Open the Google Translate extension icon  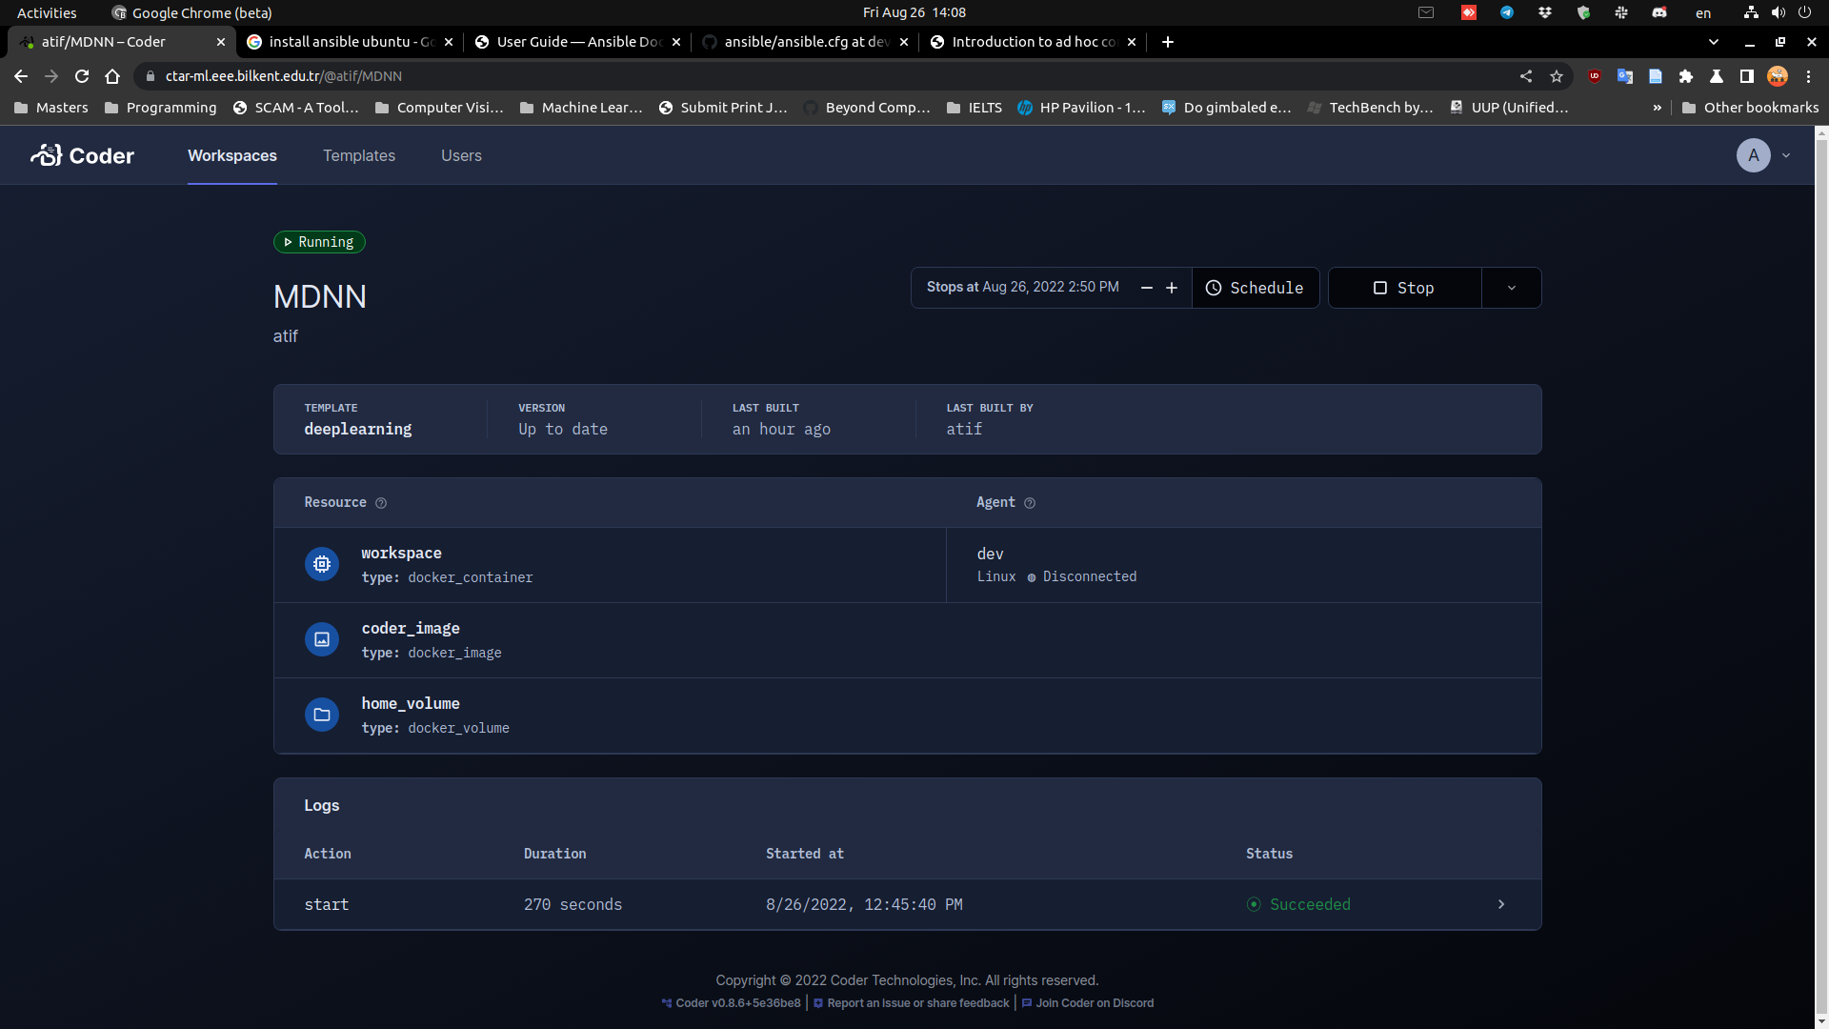[x=1625, y=76]
